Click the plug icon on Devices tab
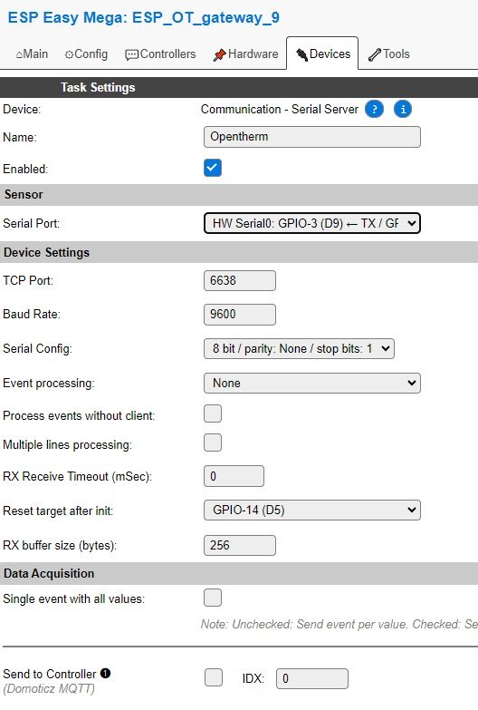The image size is (478, 710). click(301, 54)
